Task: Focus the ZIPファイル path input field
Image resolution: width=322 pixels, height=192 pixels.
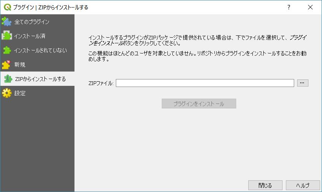Action: click(205, 83)
